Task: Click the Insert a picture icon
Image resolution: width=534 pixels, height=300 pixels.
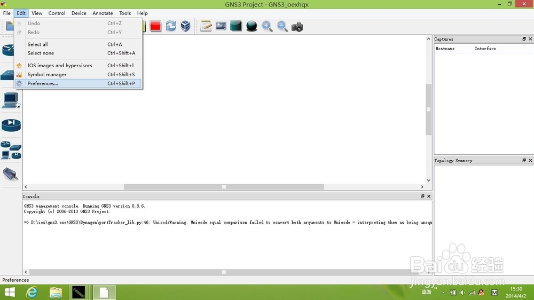Action: pyautogui.click(x=221, y=26)
